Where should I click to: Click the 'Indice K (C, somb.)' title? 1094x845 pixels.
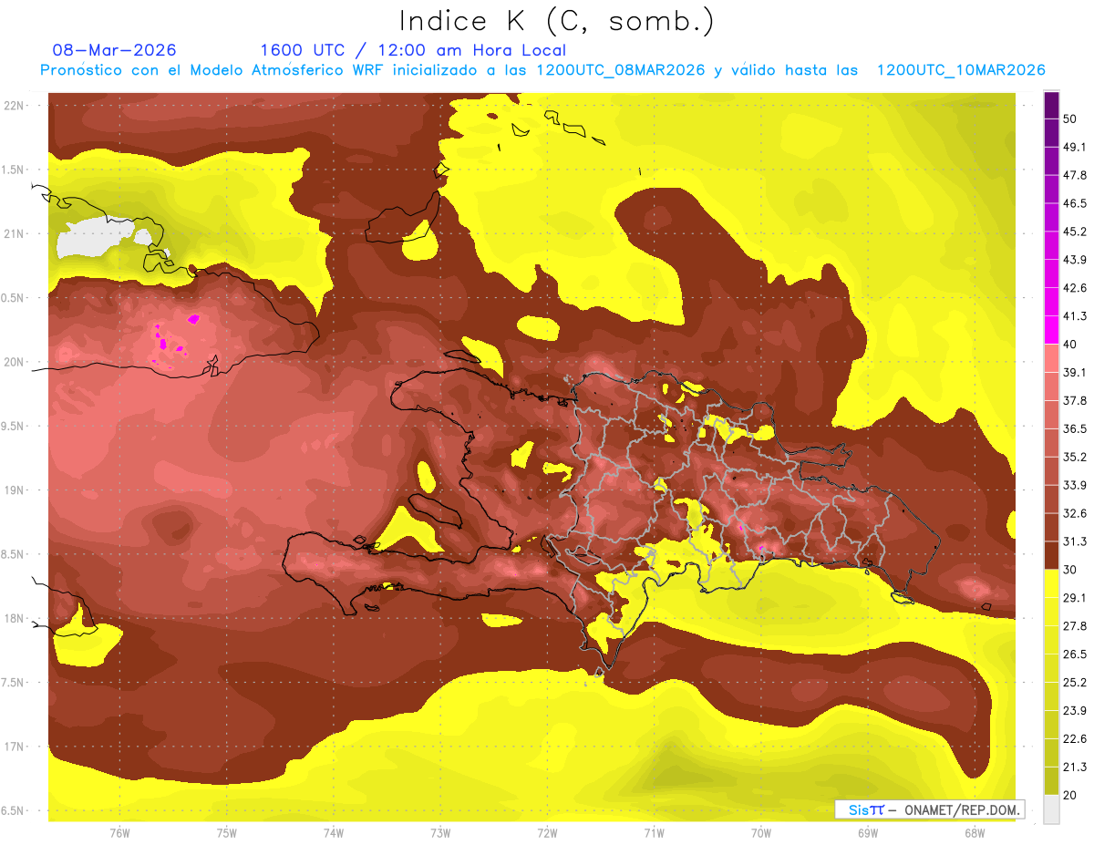click(556, 21)
